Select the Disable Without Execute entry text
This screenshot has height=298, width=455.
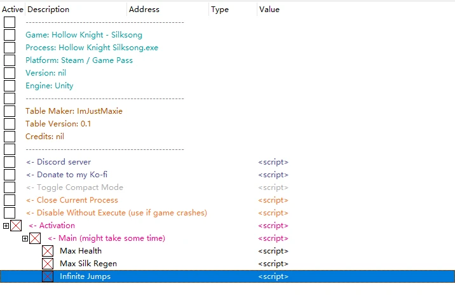(116, 213)
